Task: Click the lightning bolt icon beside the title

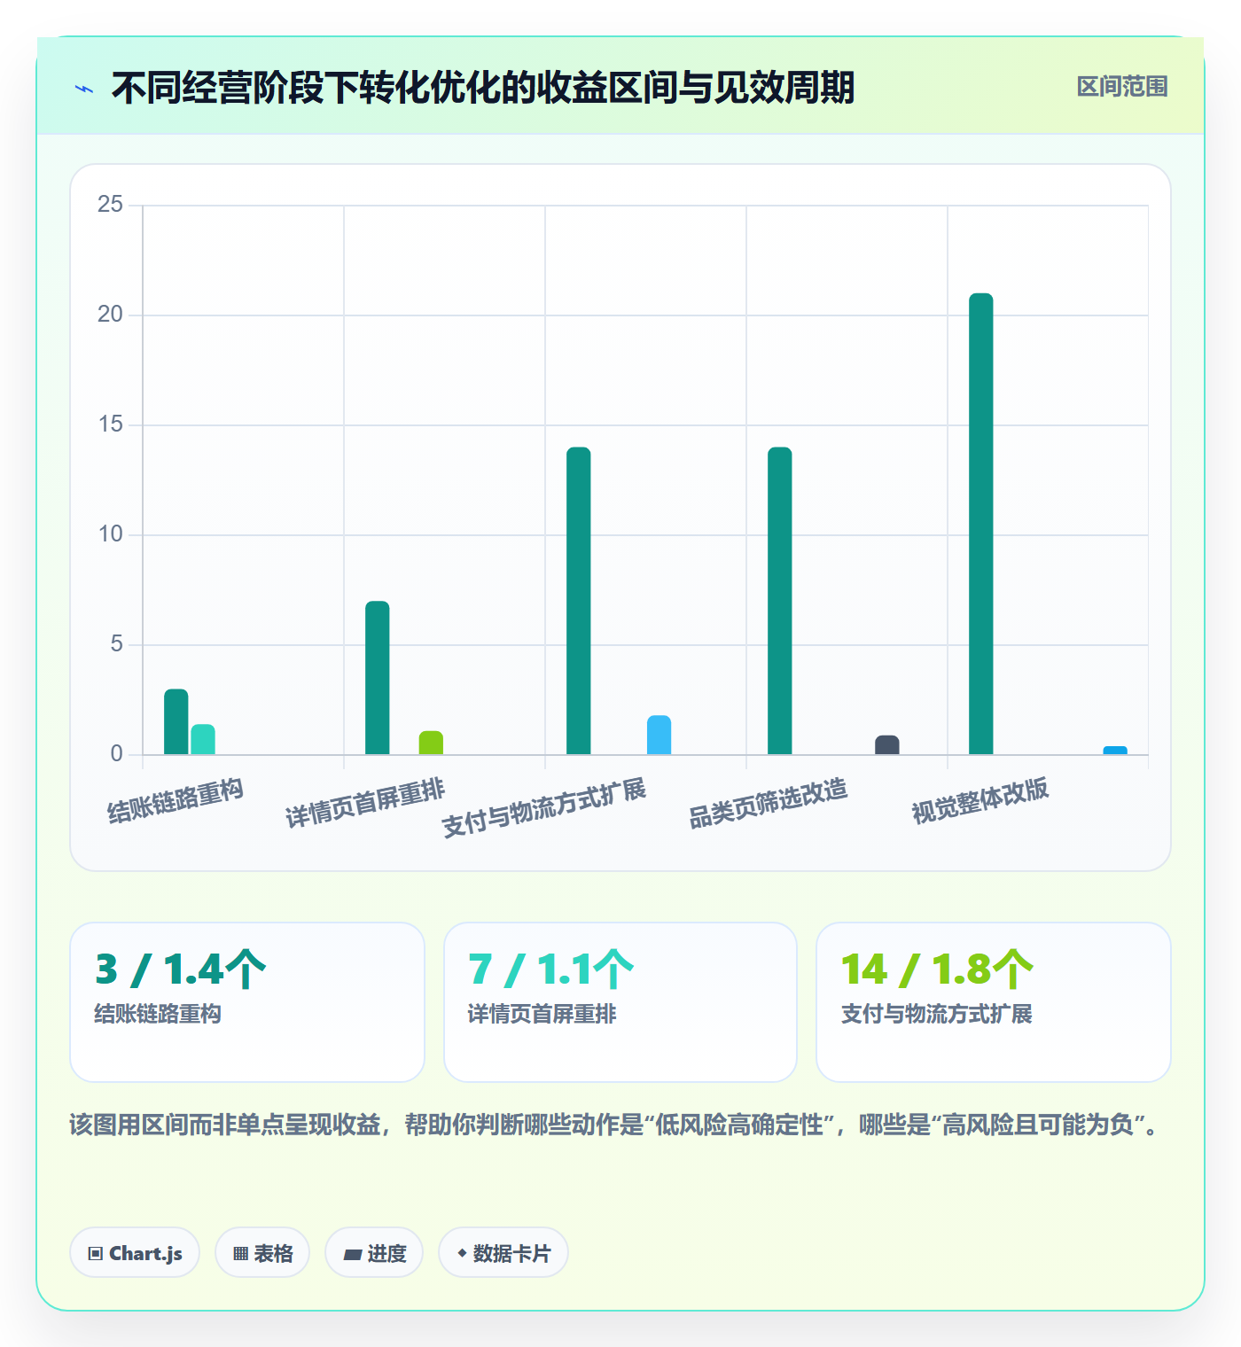Action: pos(84,89)
